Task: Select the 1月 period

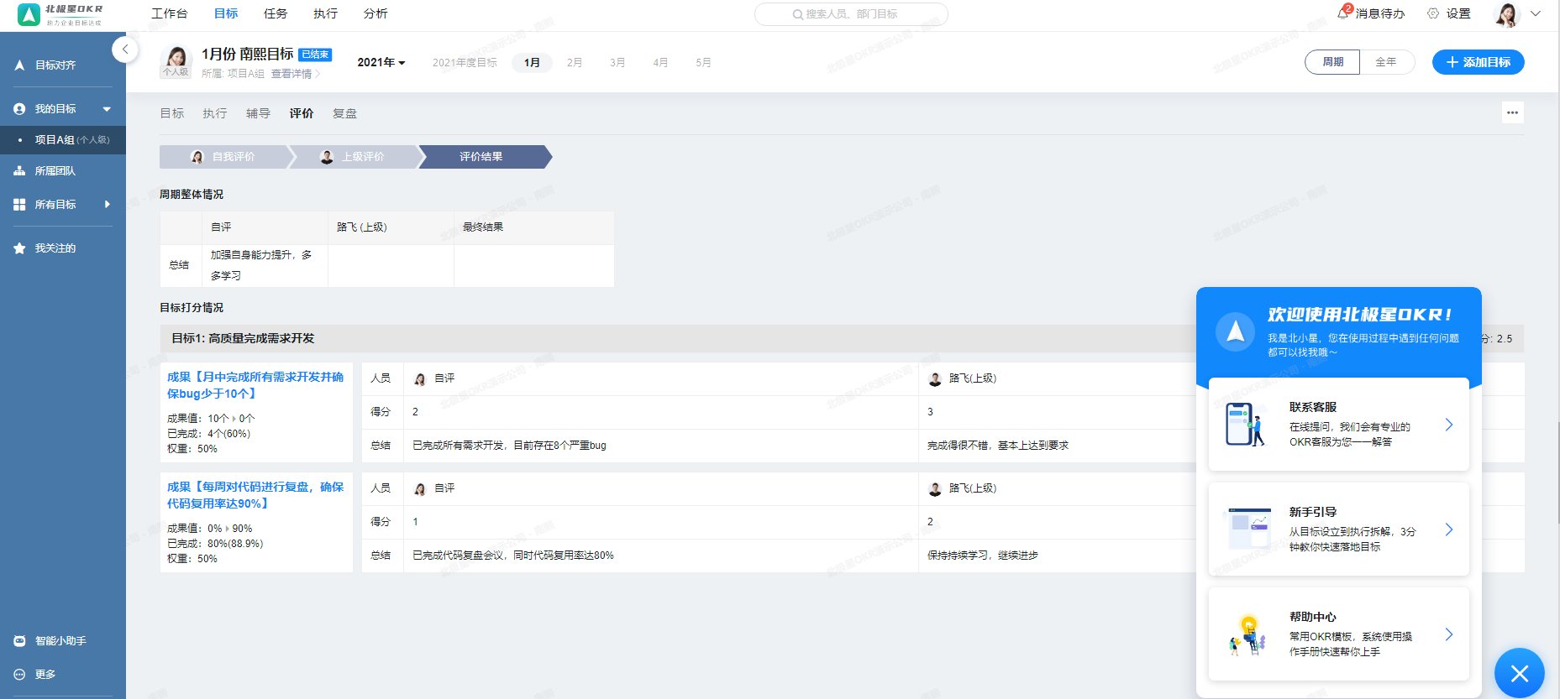Action: click(532, 63)
